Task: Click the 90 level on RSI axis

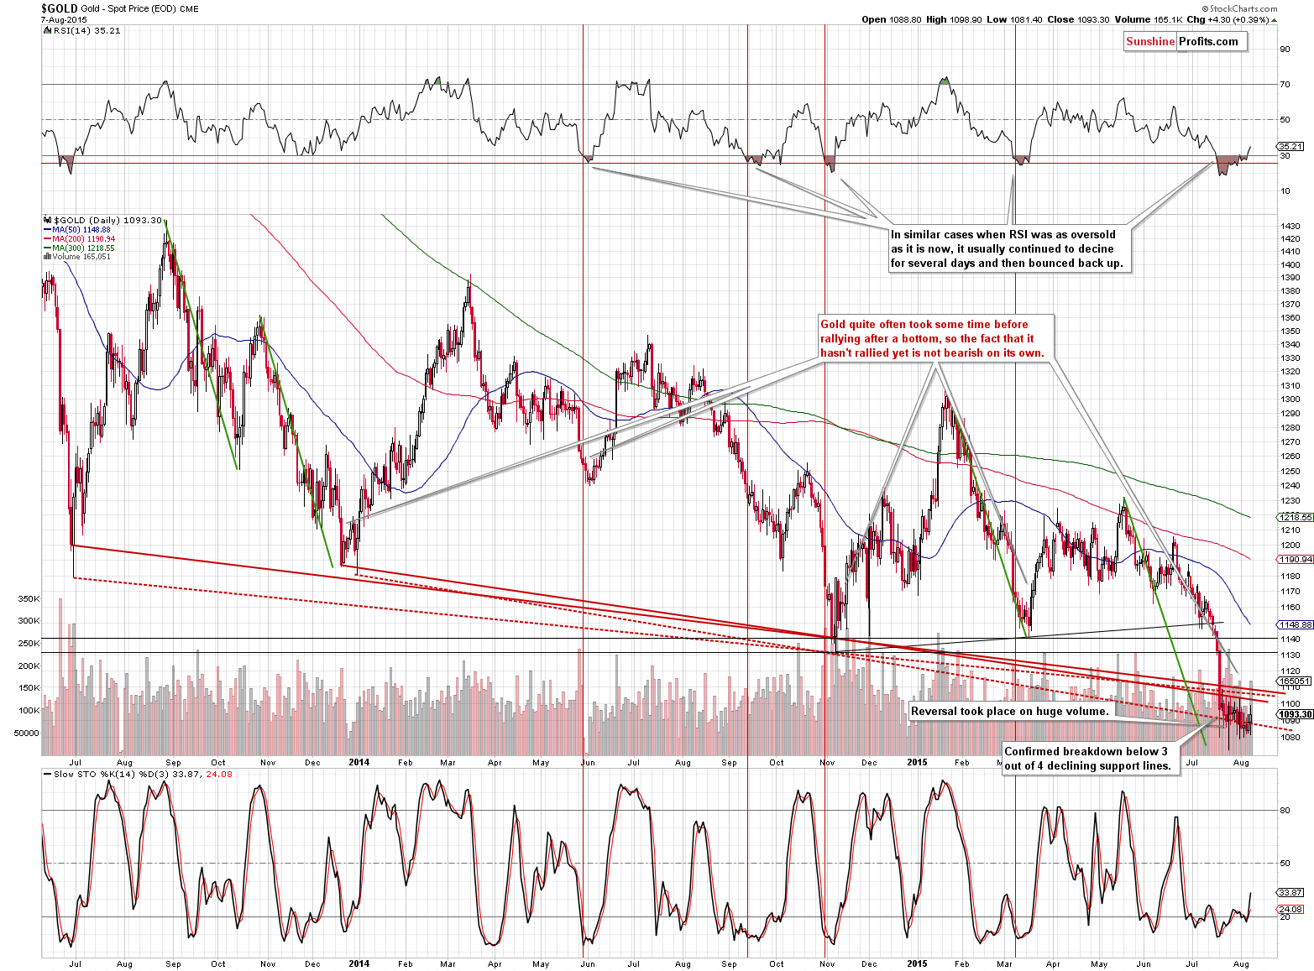Action: coord(1285,50)
